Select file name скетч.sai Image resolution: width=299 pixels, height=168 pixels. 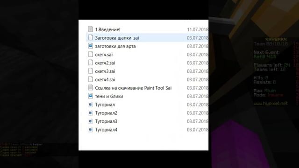tap(104, 55)
